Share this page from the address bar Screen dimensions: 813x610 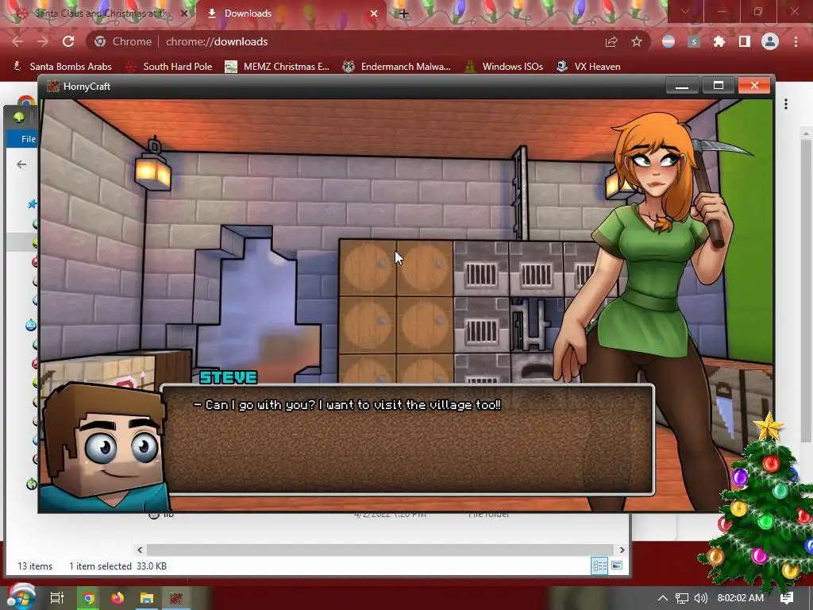click(611, 41)
